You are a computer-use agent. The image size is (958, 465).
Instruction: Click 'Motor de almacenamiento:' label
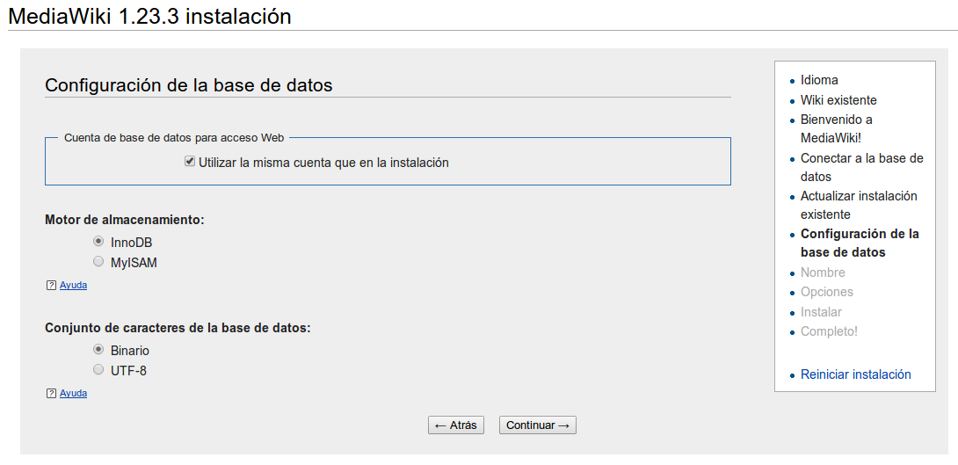click(x=125, y=220)
